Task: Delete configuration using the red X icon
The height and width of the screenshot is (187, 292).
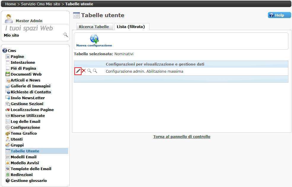Action: (x=84, y=71)
